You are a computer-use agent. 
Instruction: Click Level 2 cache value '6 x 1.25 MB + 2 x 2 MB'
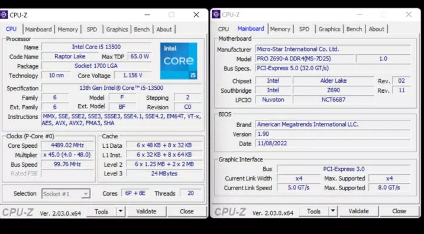point(164,164)
